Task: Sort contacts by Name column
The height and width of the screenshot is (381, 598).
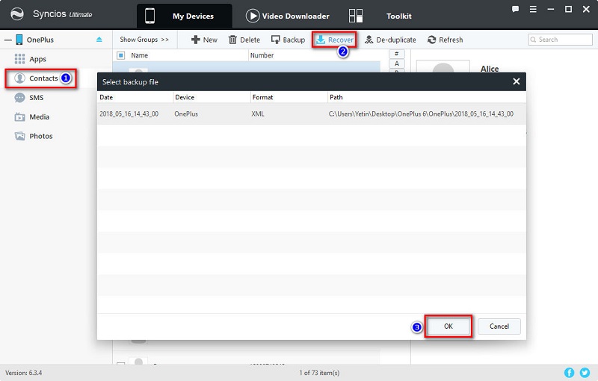Action: click(140, 55)
